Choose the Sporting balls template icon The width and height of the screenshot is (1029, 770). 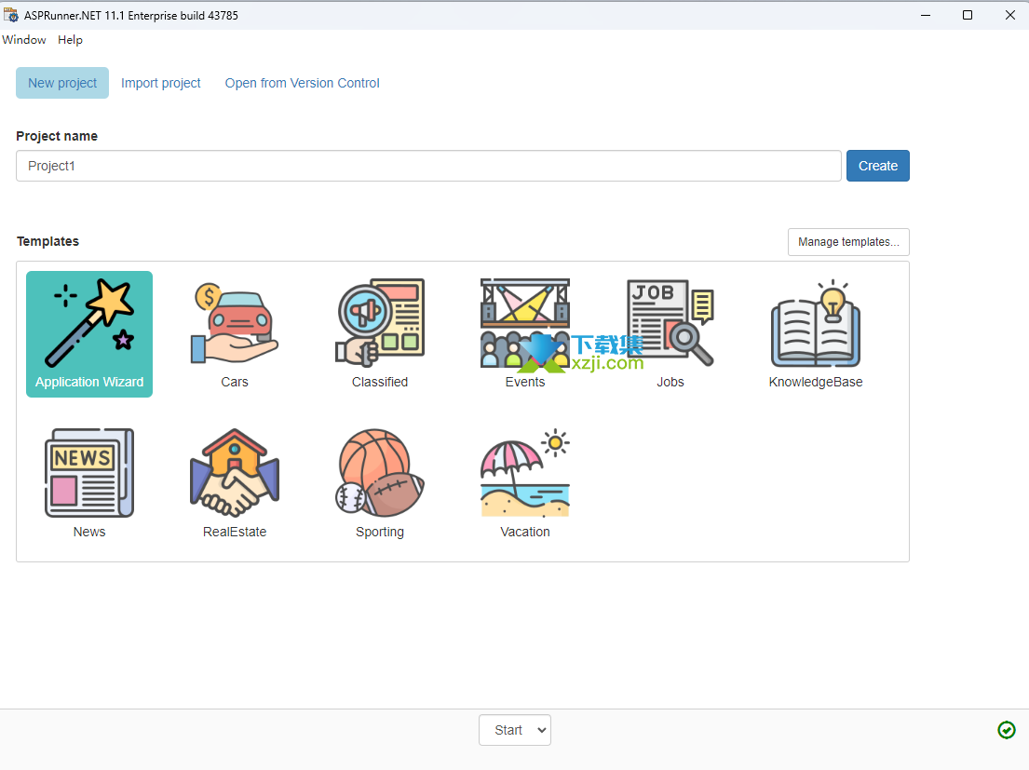[x=380, y=473]
